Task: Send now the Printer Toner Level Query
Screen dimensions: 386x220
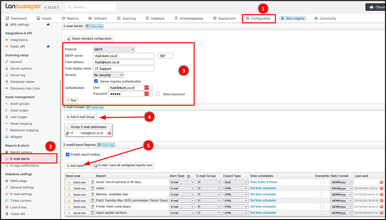Action: 77,207
